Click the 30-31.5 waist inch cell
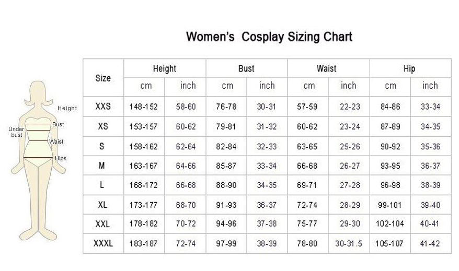Screen dimensions: 459x271 coord(349,243)
